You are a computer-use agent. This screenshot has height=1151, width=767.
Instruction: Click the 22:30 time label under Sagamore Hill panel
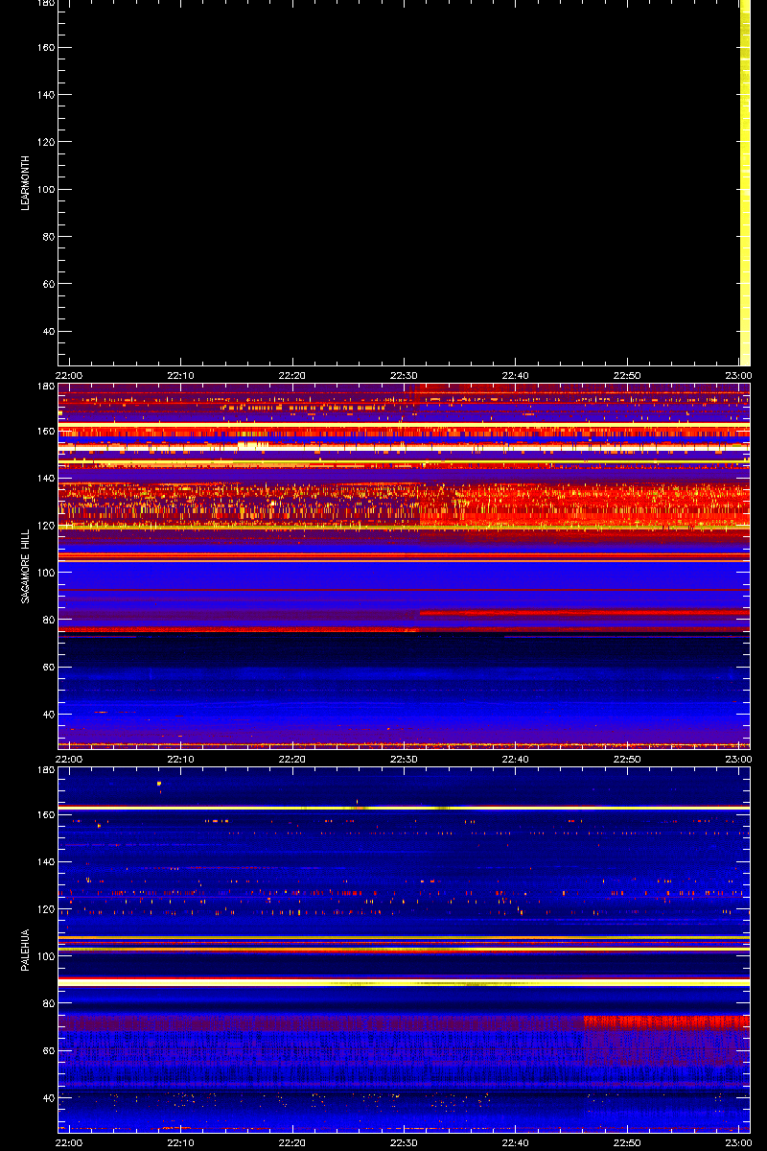click(x=404, y=759)
